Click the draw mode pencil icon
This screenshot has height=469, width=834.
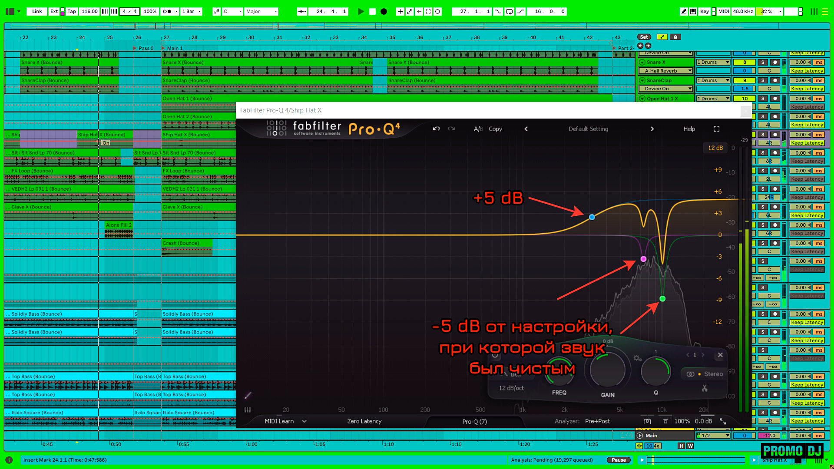[684, 12]
